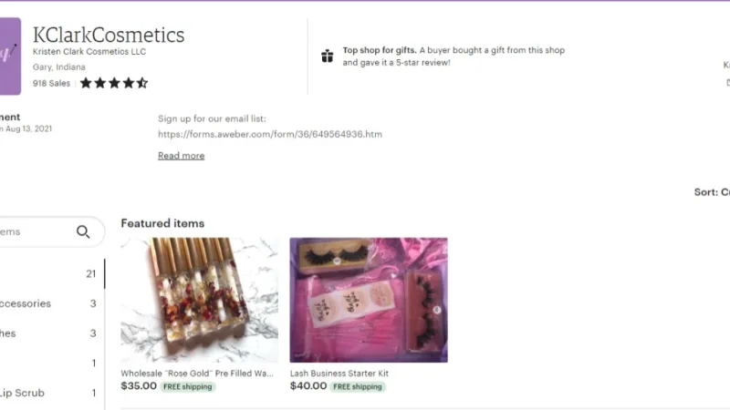Click Wholesale Rose Gold Pre Filled title

click(x=197, y=374)
